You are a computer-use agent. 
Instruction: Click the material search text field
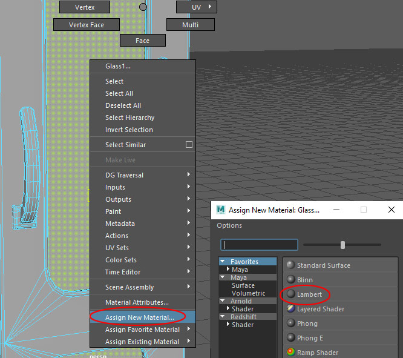(x=259, y=245)
